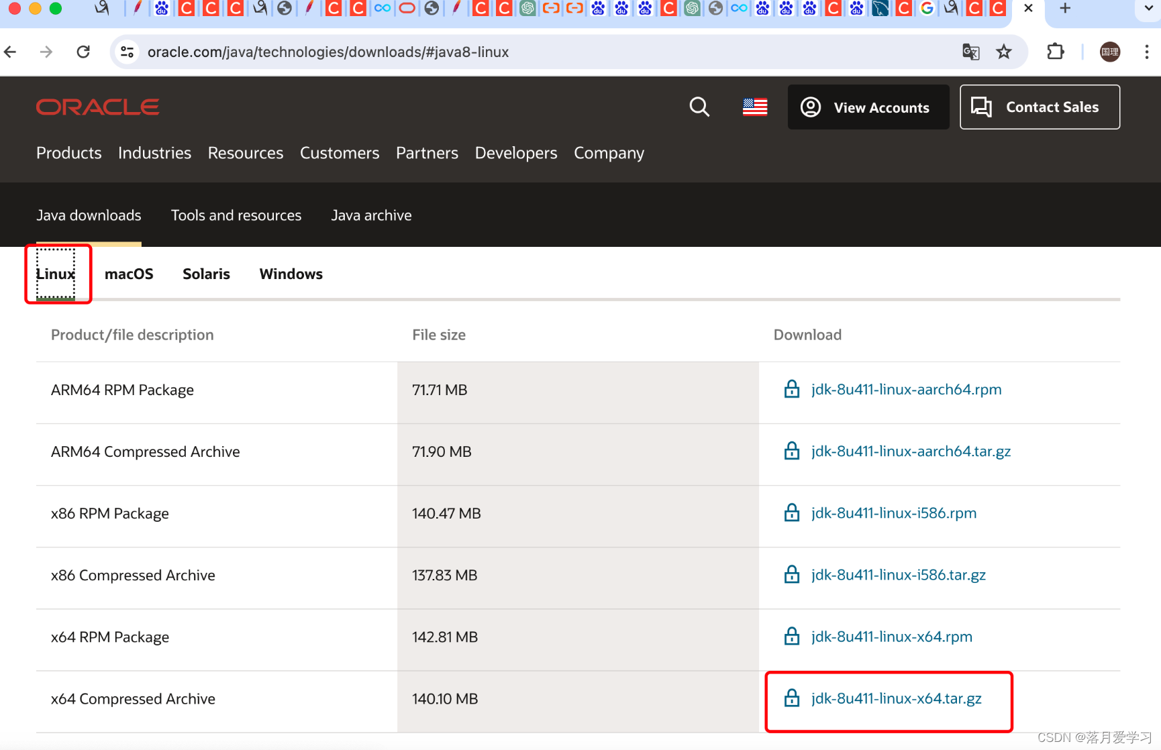Click the View Accounts button
Viewport: 1161px width, 750px height.
pyautogui.click(x=868, y=107)
